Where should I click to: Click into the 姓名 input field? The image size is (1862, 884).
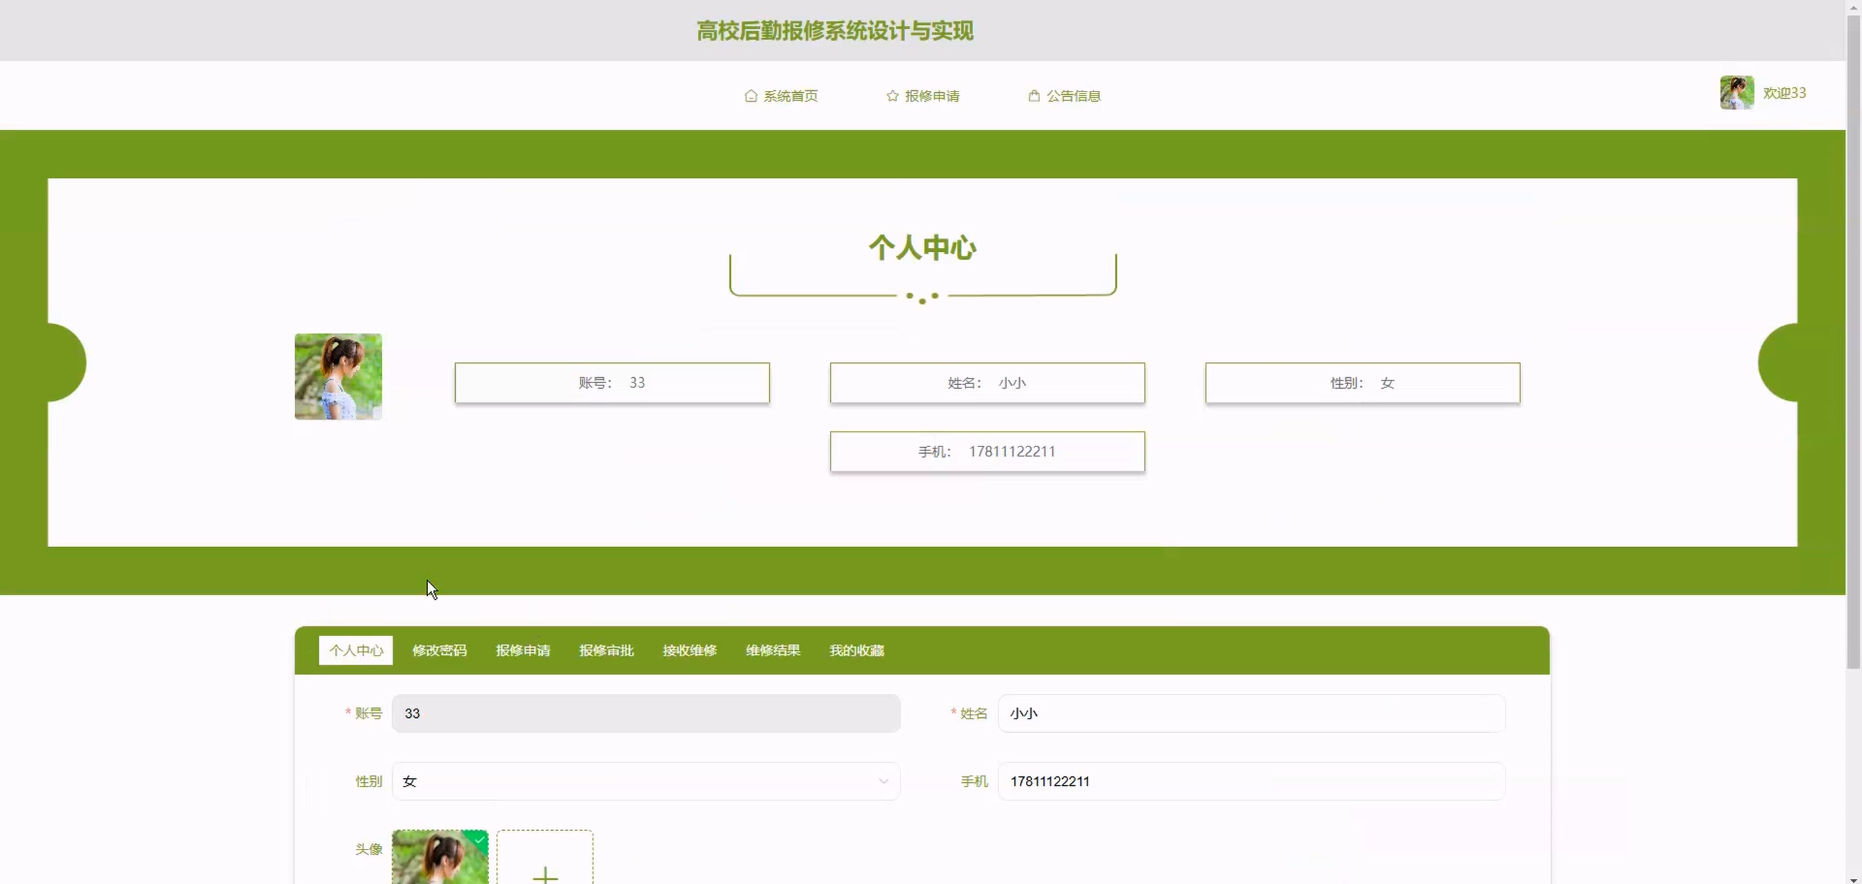pos(1250,713)
